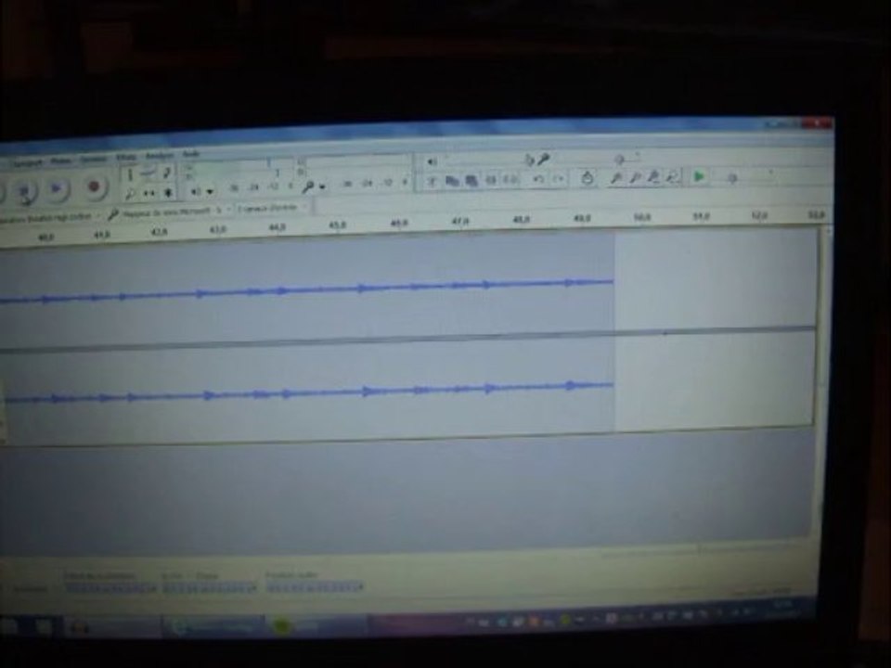Open the Pistes menu

coord(61,161)
